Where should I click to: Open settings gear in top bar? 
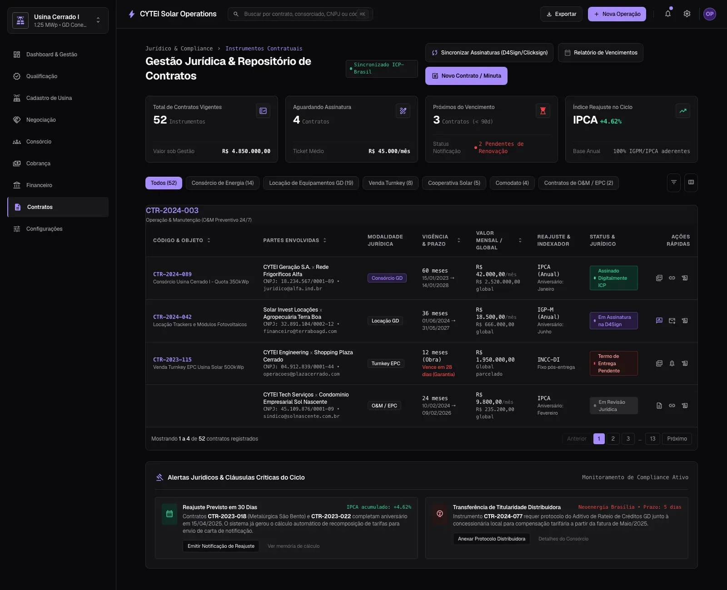(687, 14)
